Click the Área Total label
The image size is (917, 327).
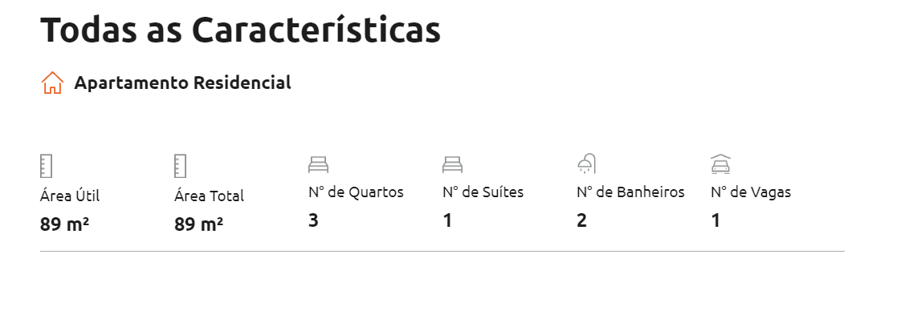pos(209,196)
